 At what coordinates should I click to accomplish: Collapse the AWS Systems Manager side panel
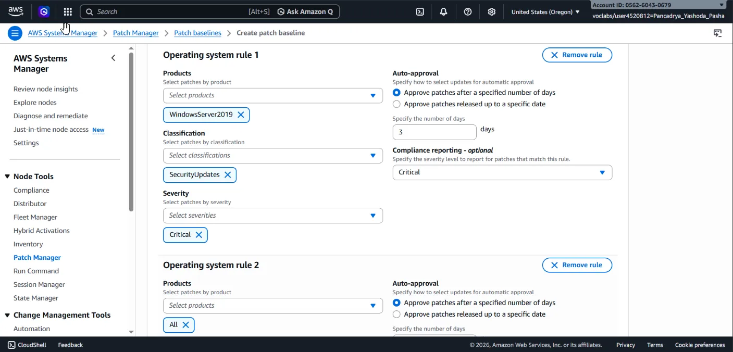click(x=113, y=58)
